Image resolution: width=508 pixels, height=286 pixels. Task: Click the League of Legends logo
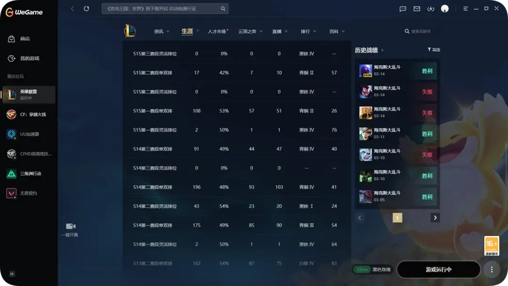coord(130,31)
